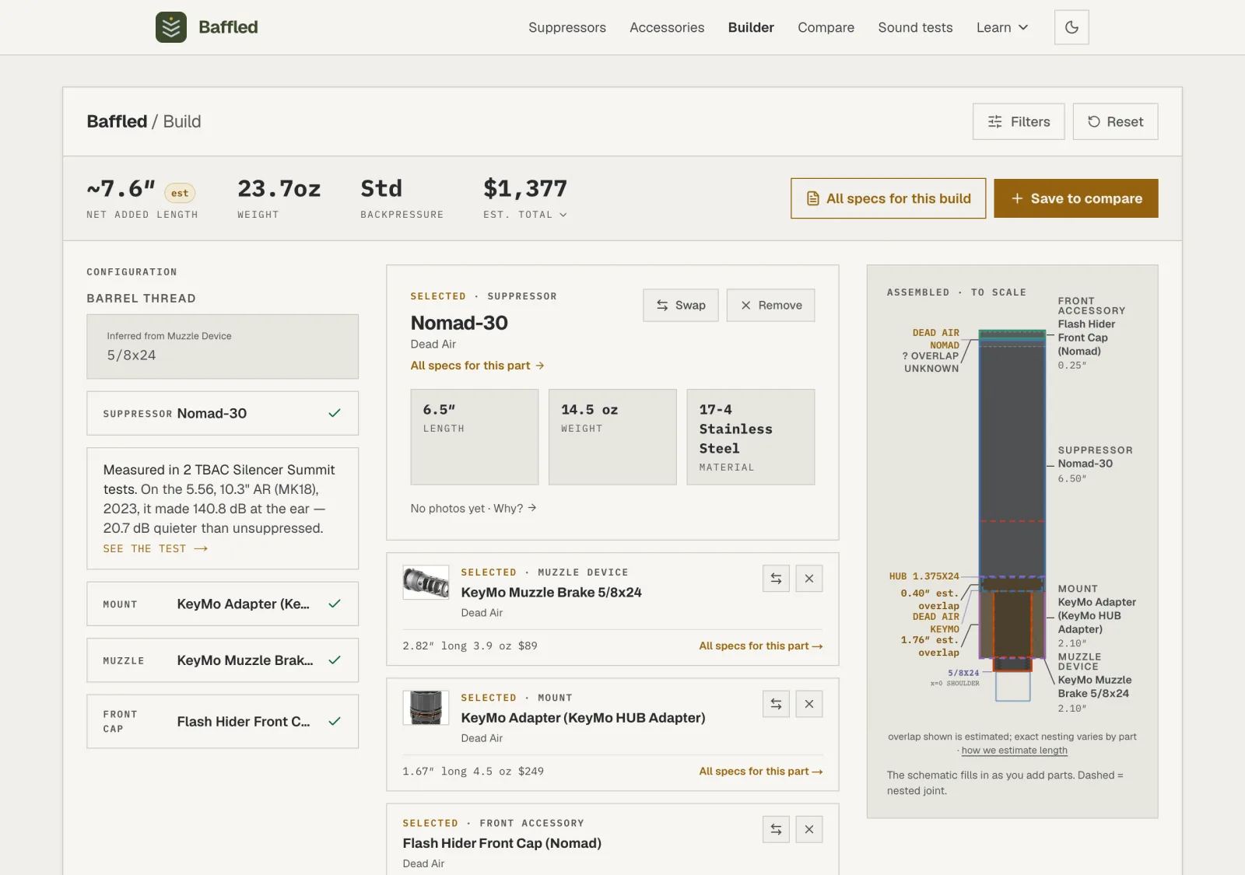This screenshot has width=1245, height=875.
Task: Open the Filters button
Action: pos(1019,121)
